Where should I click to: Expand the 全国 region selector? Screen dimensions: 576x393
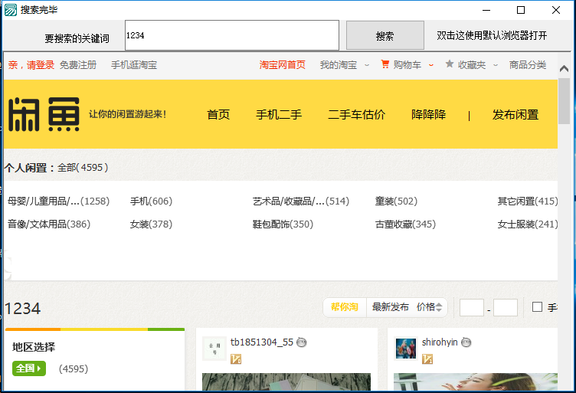coord(29,368)
